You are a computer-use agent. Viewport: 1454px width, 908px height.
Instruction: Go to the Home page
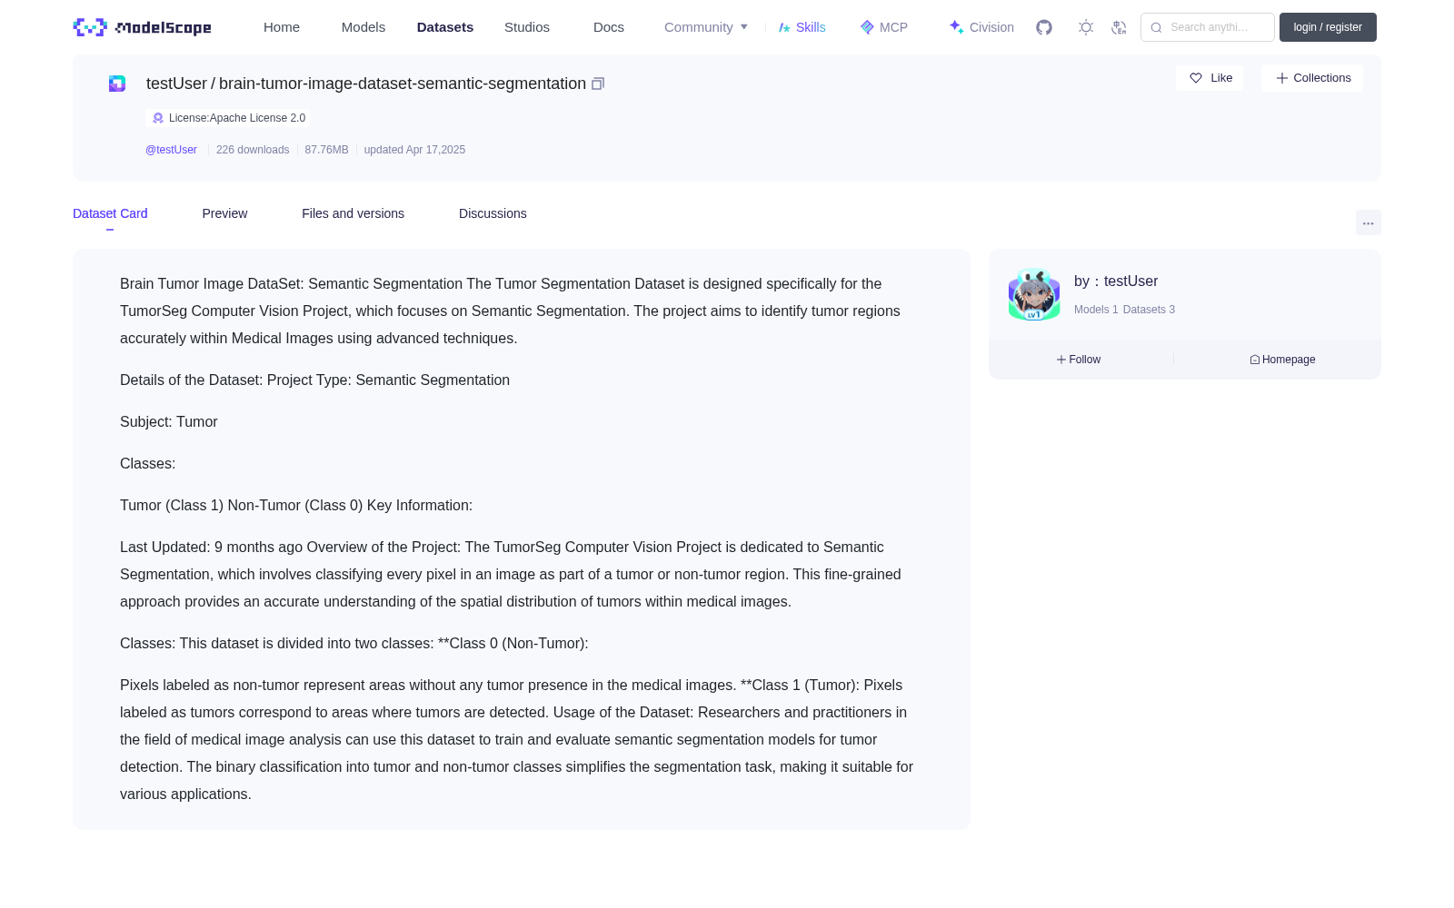point(282,27)
